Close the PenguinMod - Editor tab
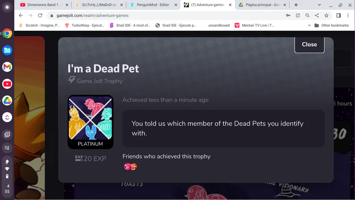355x200 pixels. (x=176, y=5)
